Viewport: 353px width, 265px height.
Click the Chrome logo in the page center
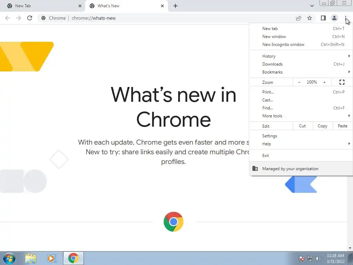[173, 222]
